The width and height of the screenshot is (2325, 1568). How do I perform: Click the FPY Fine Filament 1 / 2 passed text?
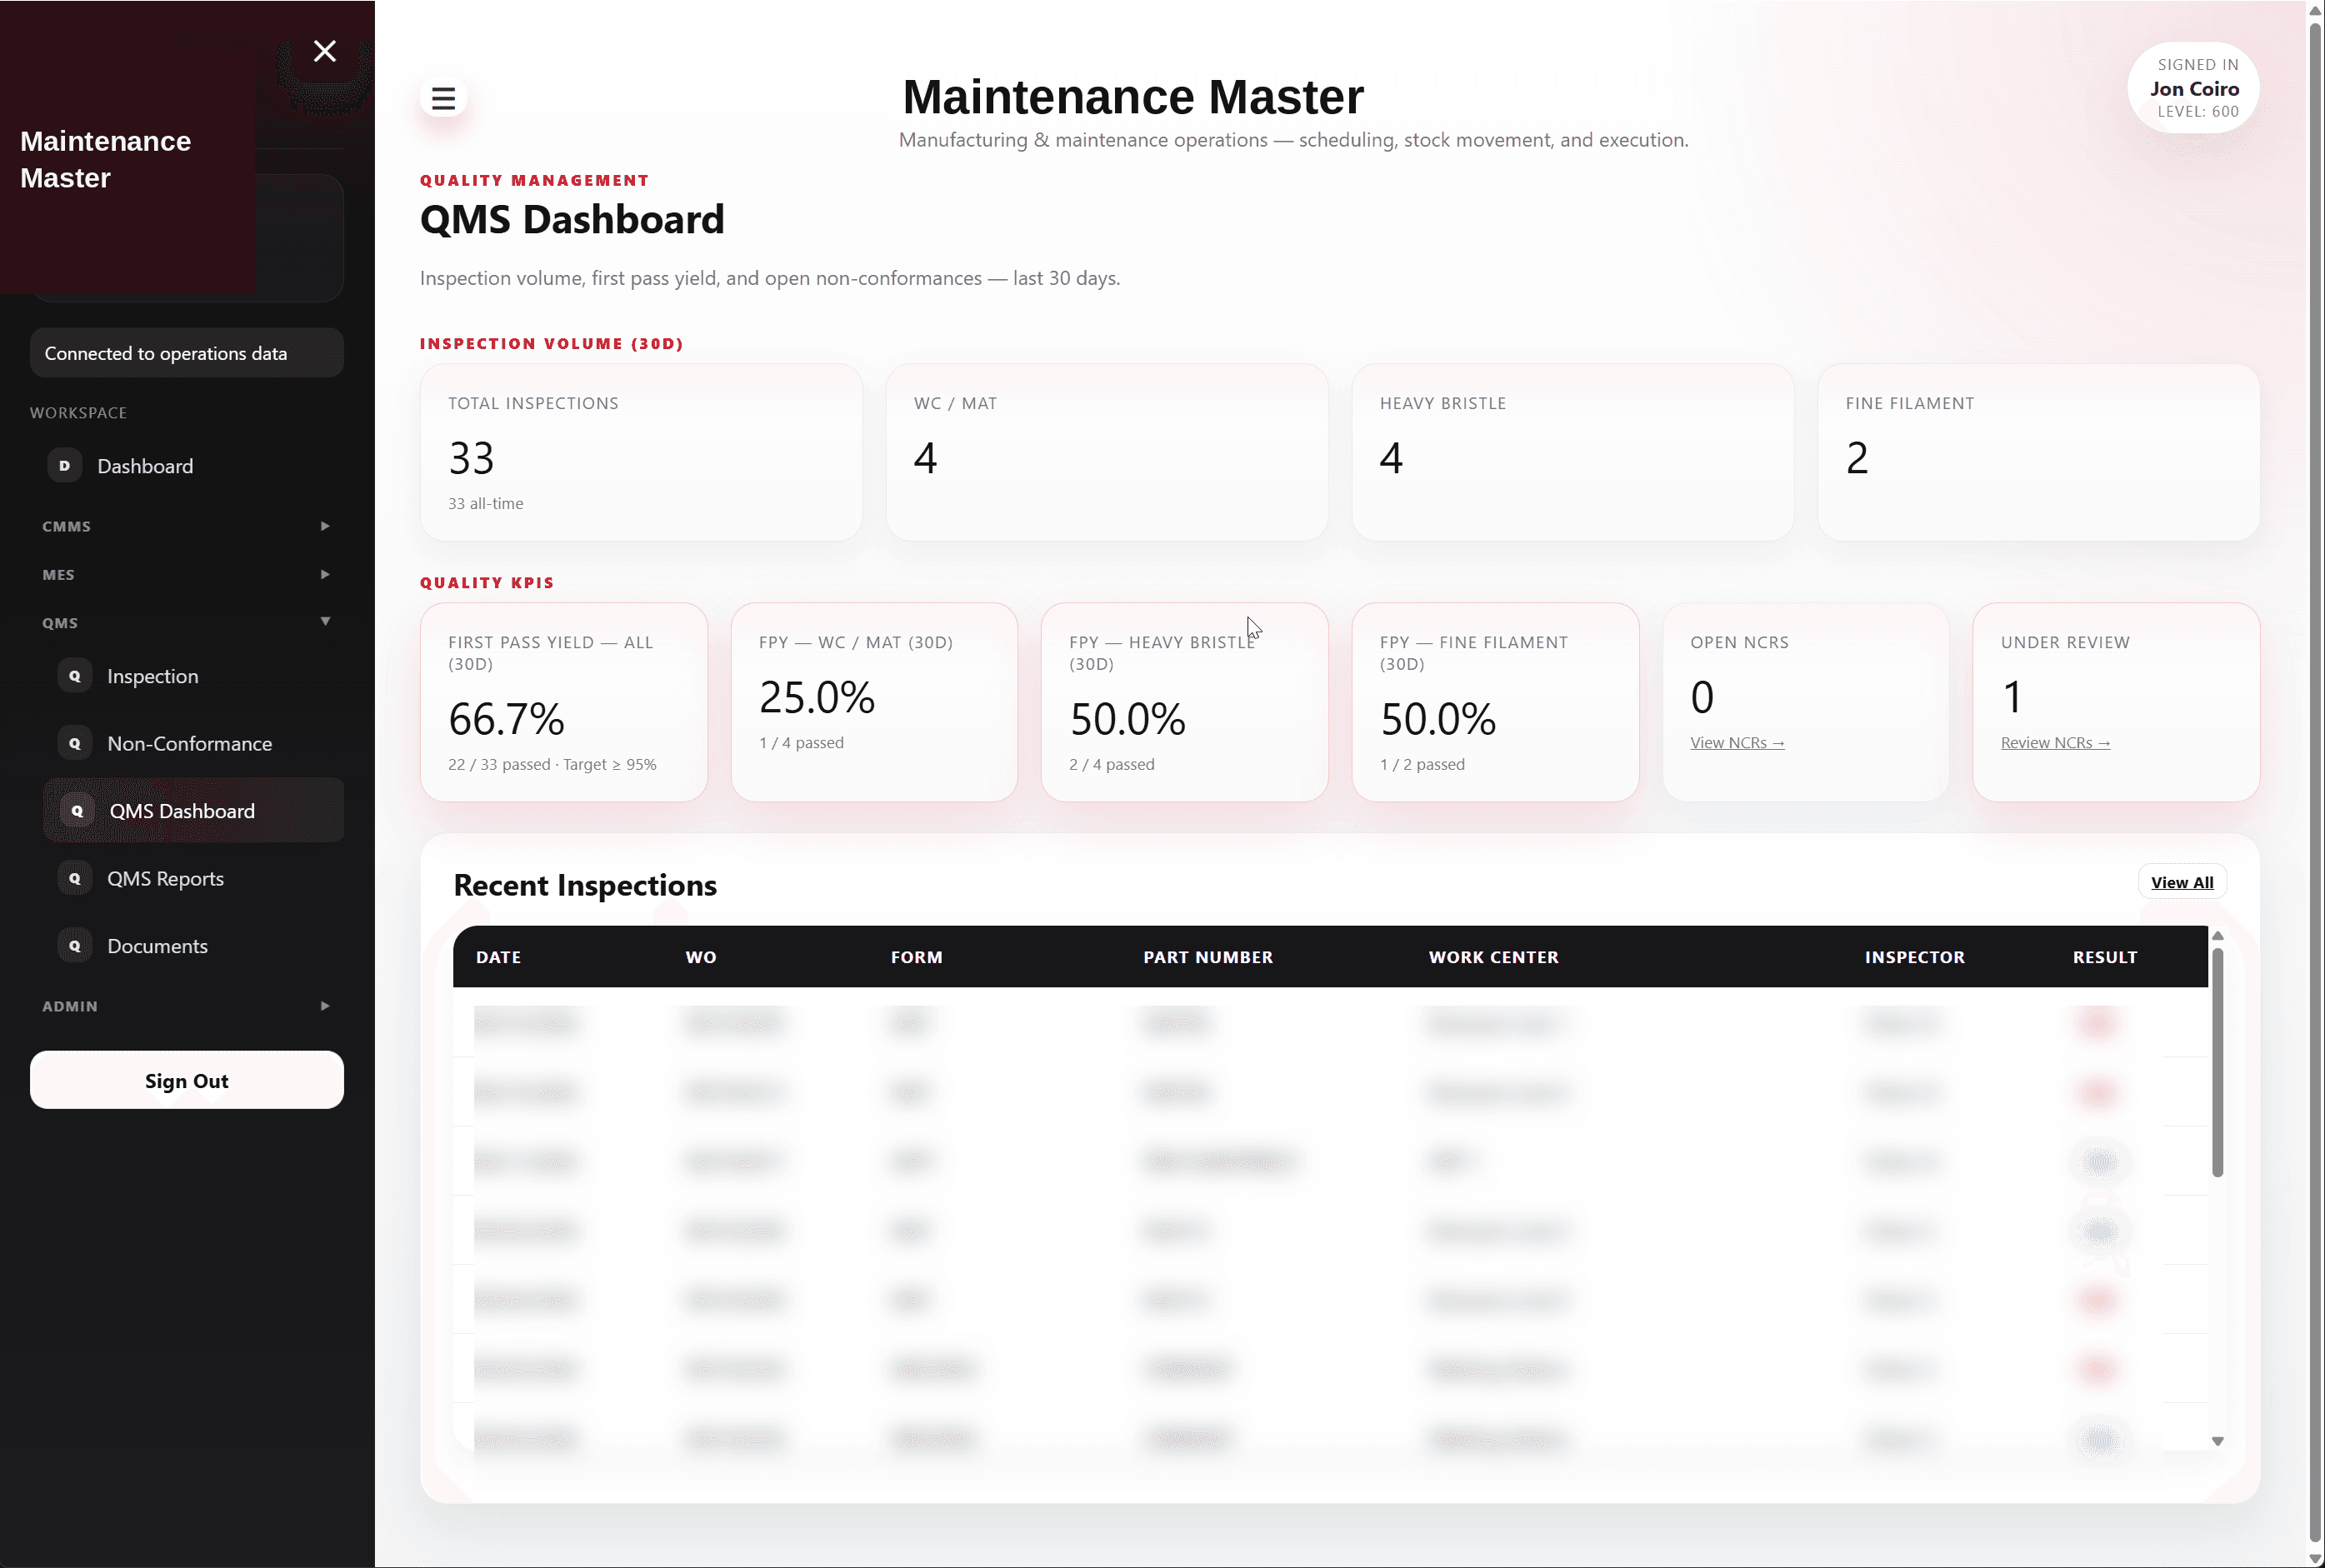tap(1422, 764)
